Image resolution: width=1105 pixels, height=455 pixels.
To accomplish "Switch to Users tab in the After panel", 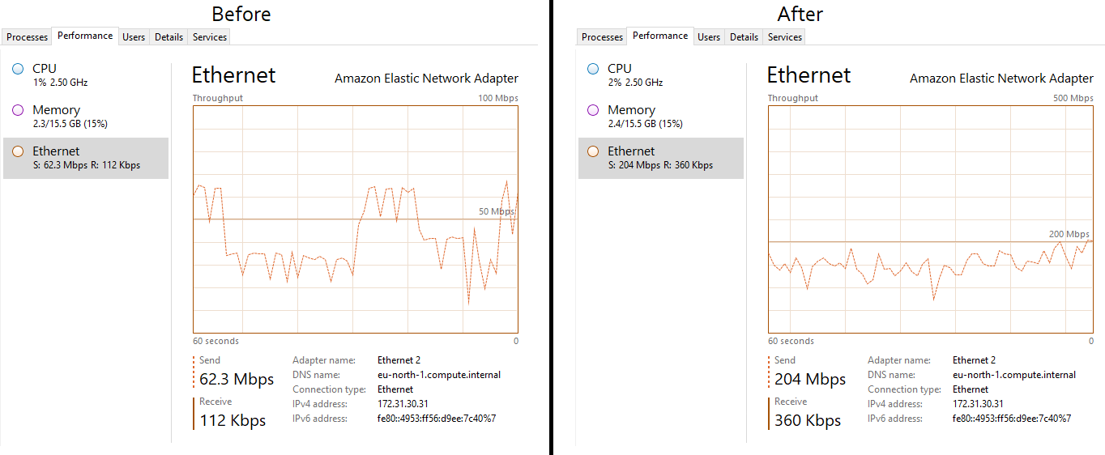I will coord(709,37).
